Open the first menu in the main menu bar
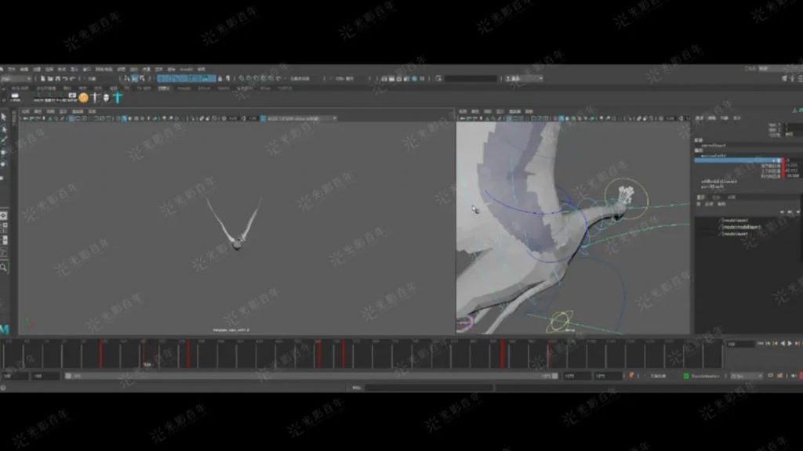The height and width of the screenshot is (451, 803). click(x=11, y=69)
